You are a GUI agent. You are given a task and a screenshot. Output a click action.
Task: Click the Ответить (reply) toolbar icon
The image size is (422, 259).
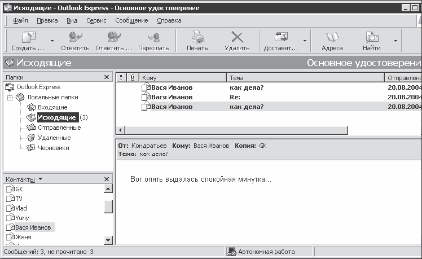click(74, 38)
